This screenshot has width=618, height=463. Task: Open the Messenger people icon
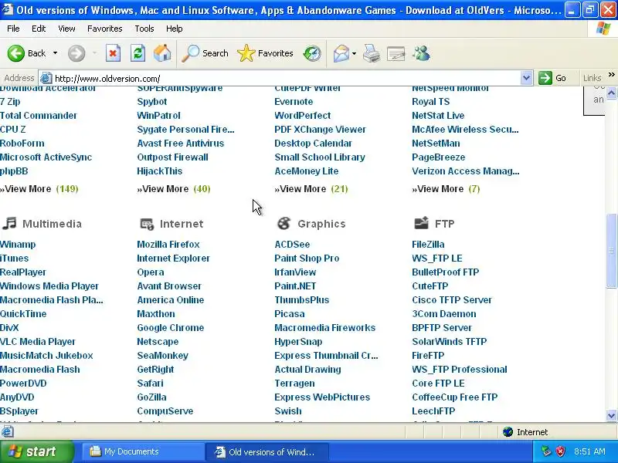click(x=421, y=53)
